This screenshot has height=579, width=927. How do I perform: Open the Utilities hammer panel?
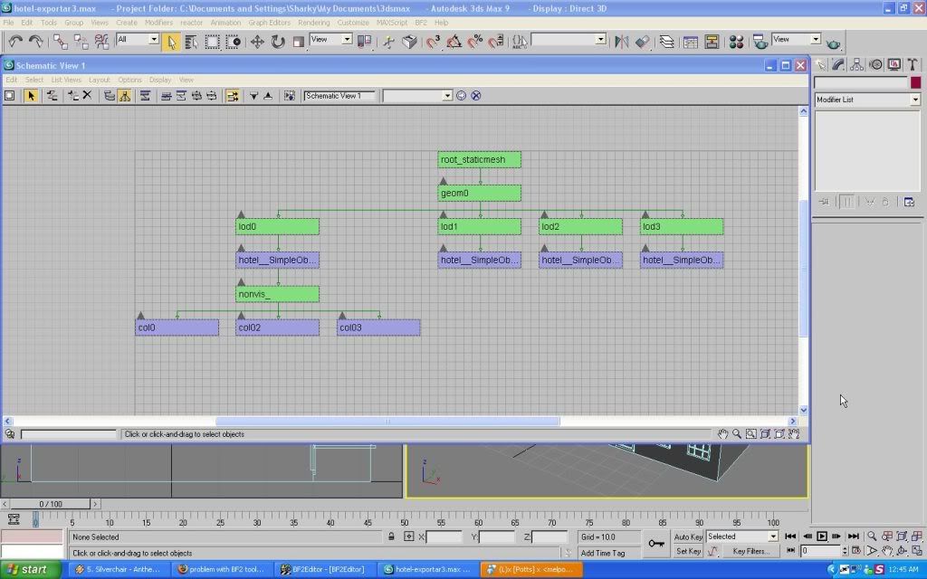tap(912, 64)
